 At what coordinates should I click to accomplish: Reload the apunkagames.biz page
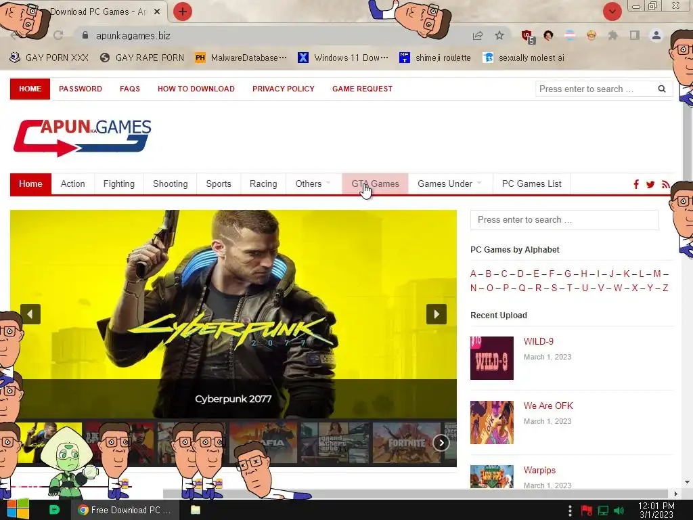point(58,35)
